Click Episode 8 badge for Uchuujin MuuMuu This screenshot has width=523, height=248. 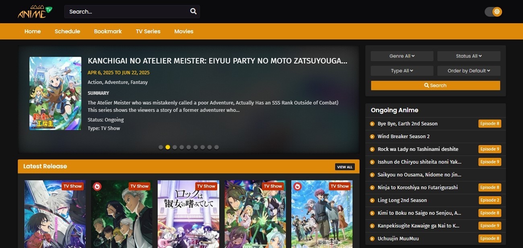click(490, 239)
